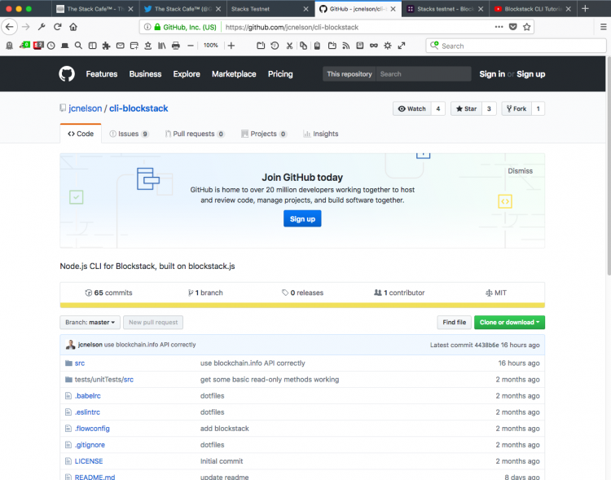The width and height of the screenshot is (611, 480).
Task: Open the src folder
Action: point(80,363)
